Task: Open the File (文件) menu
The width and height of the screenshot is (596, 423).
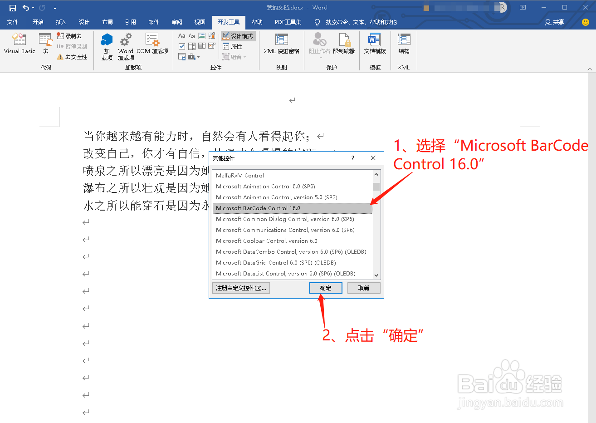Action: click(13, 22)
